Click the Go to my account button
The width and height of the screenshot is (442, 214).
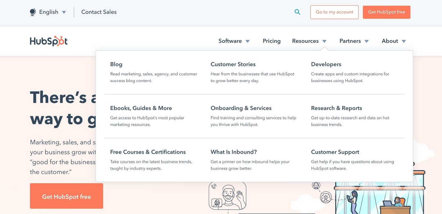tap(334, 12)
